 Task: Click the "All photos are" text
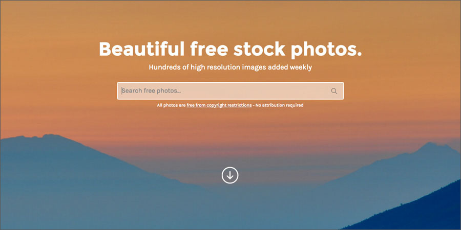click(x=171, y=105)
